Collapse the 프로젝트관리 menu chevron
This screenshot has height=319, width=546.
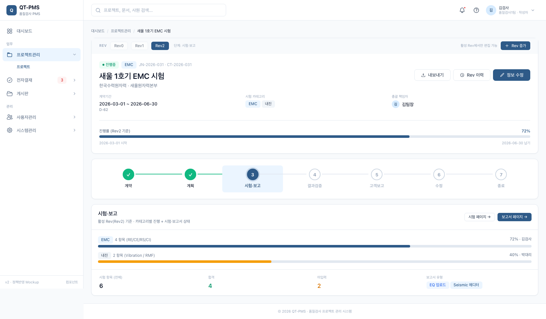pos(75,55)
